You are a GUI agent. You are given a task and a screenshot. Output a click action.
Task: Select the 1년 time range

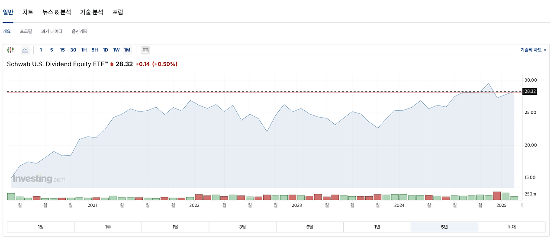(x=377, y=227)
